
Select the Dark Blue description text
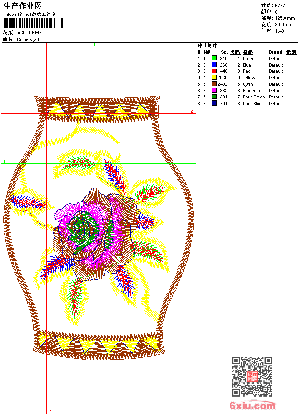point(252,104)
